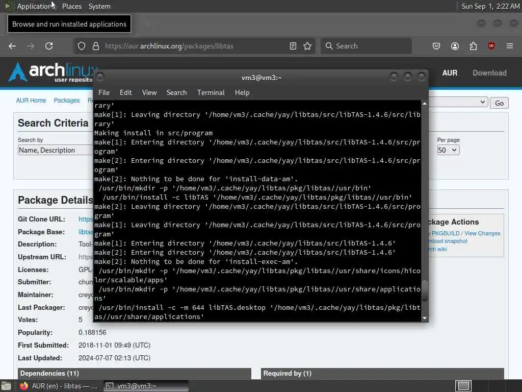The image size is (522, 392).
Task: Click the Download link in Arch header
Action: point(489,73)
